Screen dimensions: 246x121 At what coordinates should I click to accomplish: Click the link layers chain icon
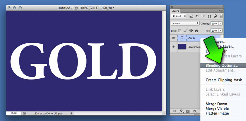[x=174, y=111]
